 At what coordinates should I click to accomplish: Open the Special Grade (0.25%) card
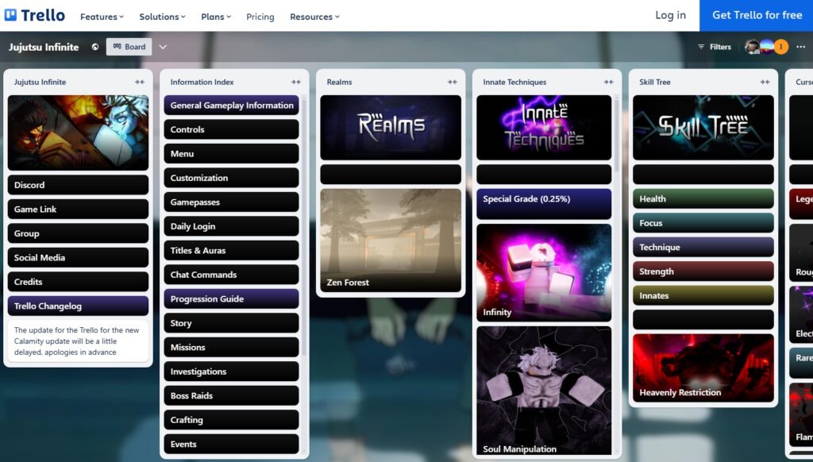point(544,204)
